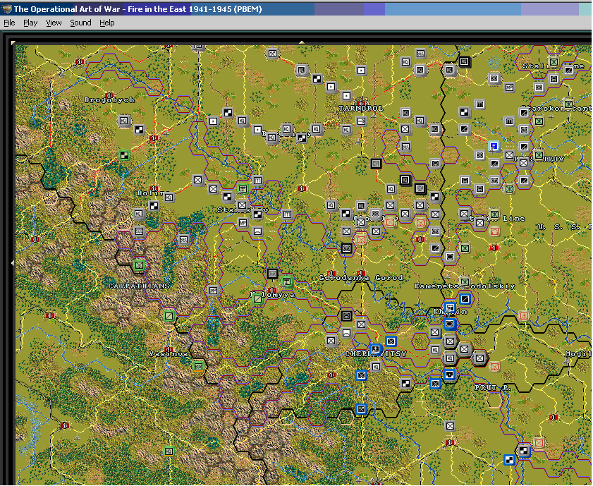Select blue unit overlapping the CHERNOVITSY label
The image size is (593, 486).
[x=375, y=349]
